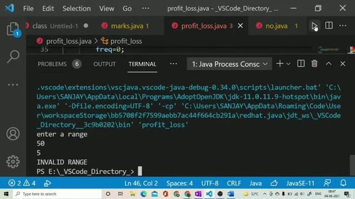This screenshot has height=199, width=355.
Task: Click the 'INVALID RANGE' output line
Action: [x=62, y=162]
